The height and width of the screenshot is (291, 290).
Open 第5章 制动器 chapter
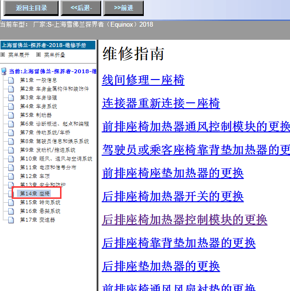(36, 115)
